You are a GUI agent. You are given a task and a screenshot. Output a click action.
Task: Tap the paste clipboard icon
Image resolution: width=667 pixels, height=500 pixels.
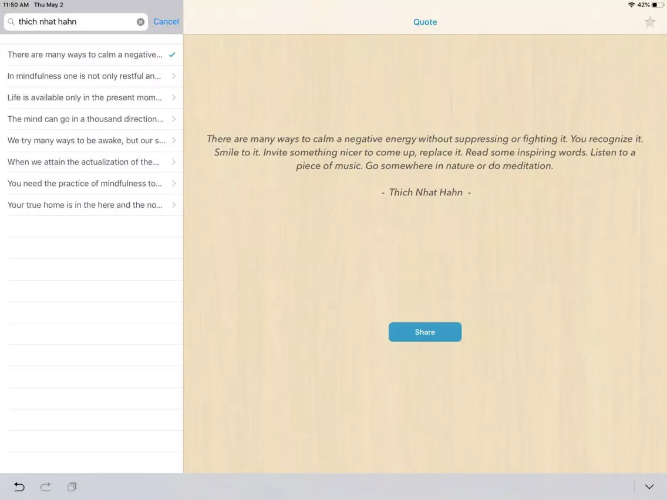72,487
